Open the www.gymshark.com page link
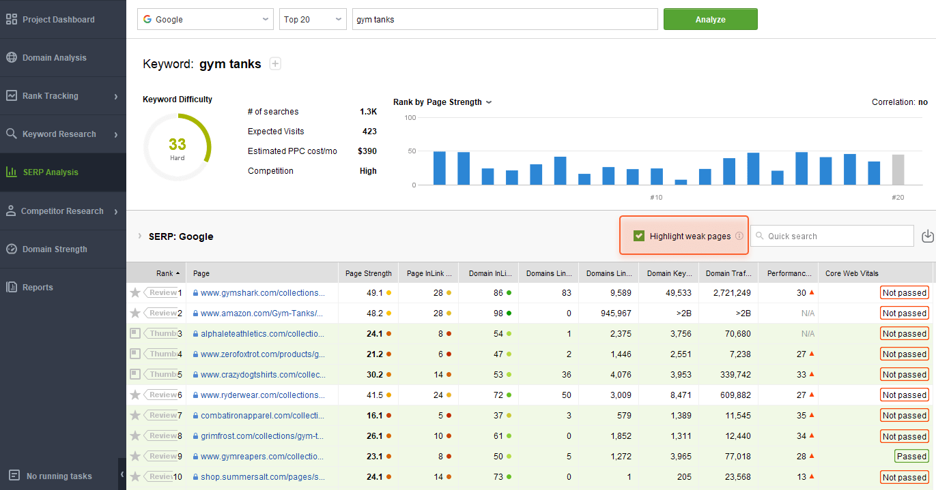The height and width of the screenshot is (490, 936). click(263, 292)
